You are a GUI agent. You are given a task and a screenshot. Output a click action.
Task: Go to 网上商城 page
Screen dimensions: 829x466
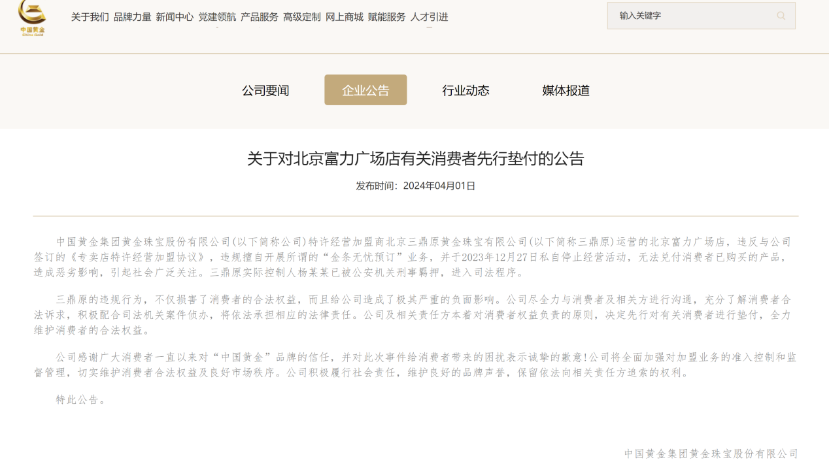[x=345, y=17]
